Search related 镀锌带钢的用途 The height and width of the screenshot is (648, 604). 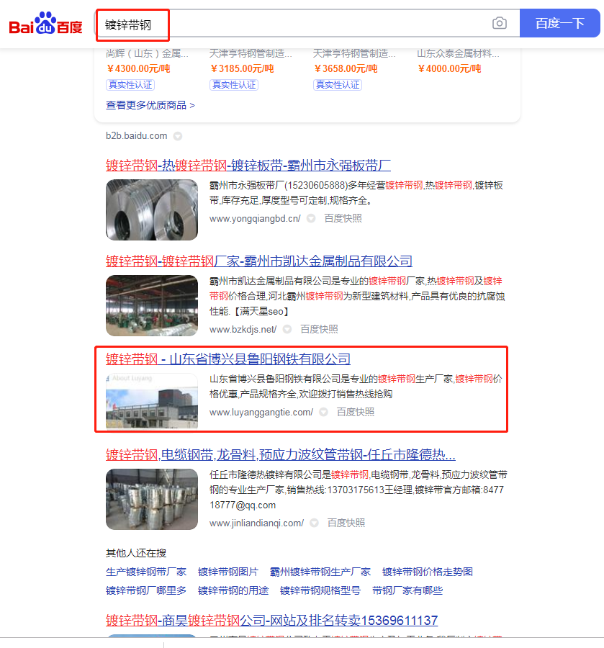coord(233,590)
